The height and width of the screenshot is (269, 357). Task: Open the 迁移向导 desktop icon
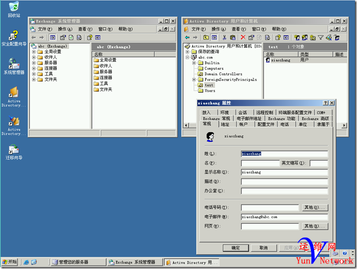pyautogui.click(x=14, y=152)
